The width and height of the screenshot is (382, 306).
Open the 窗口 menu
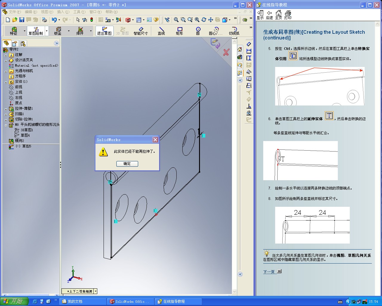click(95, 12)
